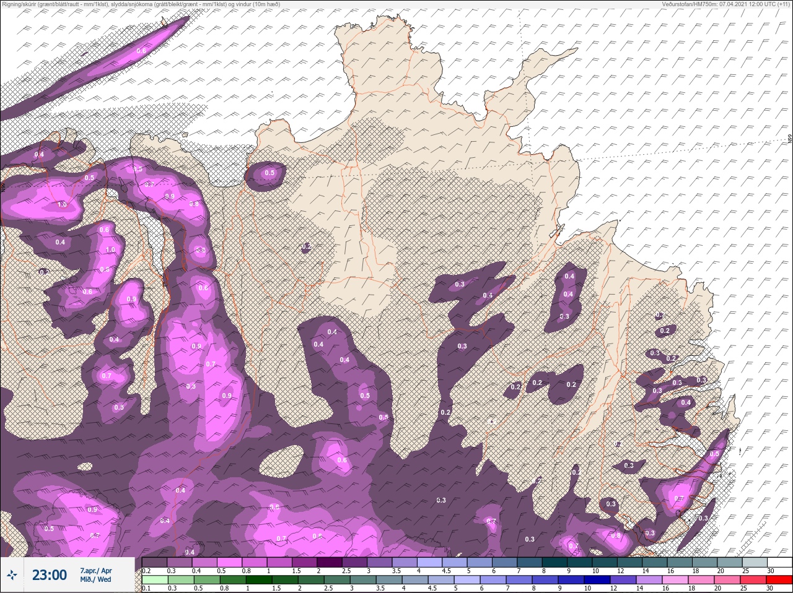Click the 0.5 label in the isolated northern oval
Screen dimensions: 793x593
269,173
